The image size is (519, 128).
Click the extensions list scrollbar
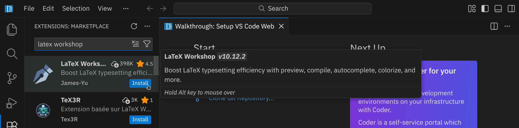[156, 66]
